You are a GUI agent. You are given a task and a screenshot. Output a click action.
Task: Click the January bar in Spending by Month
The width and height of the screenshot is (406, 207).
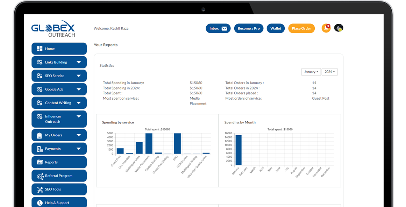pyautogui.click(x=238, y=150)
